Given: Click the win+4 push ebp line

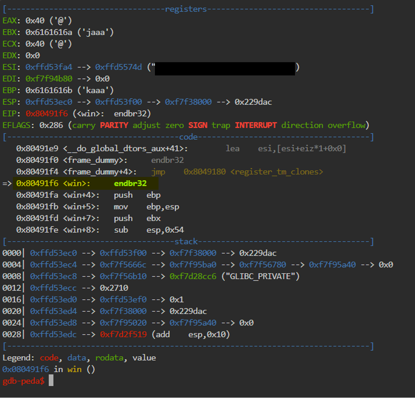Looking at the screenshot, I should click(x=88, y=195).
